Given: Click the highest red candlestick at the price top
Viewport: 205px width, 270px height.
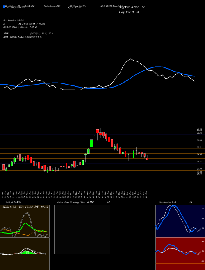Looking at the screenshot, I should pyautogui.click(x=98, y=131).
